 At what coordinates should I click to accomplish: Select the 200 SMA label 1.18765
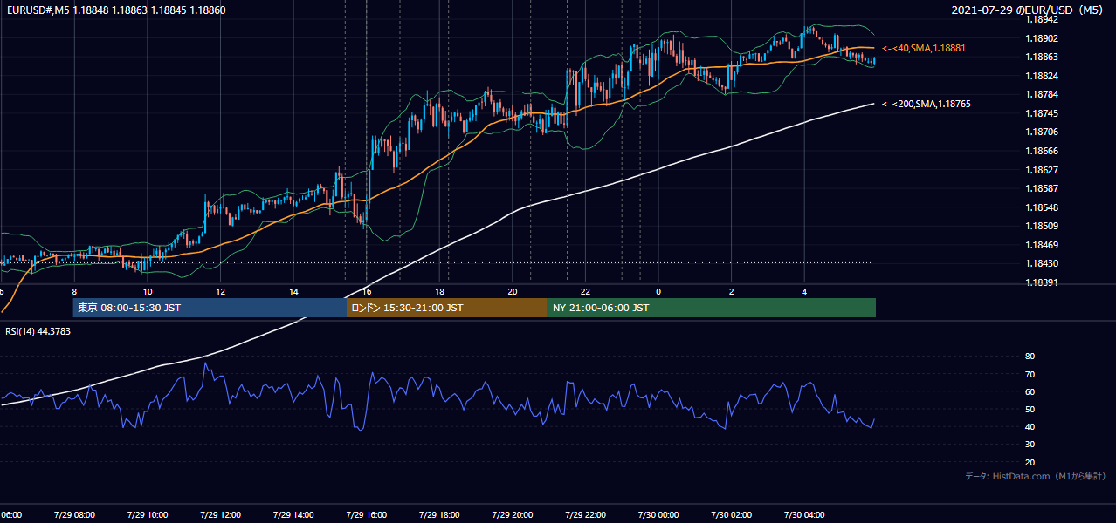pos(927,104)
